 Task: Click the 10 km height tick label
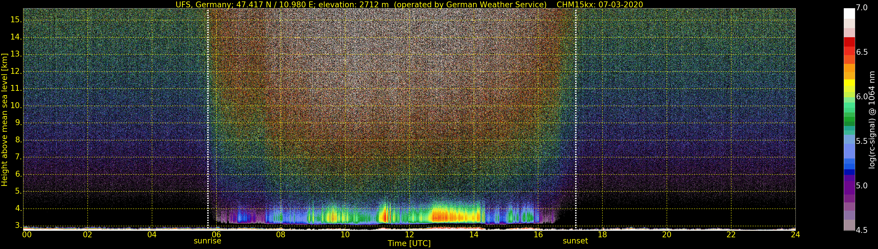[x=16, y=106]
